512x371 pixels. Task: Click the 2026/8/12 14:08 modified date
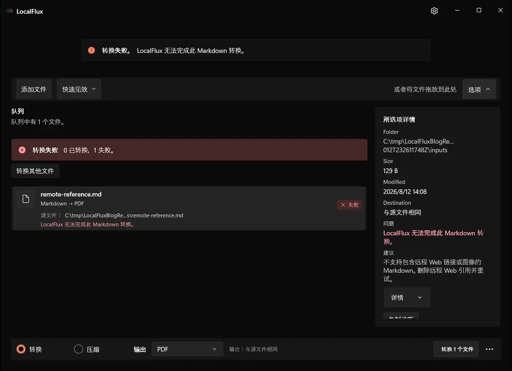(x=405, y=192)
